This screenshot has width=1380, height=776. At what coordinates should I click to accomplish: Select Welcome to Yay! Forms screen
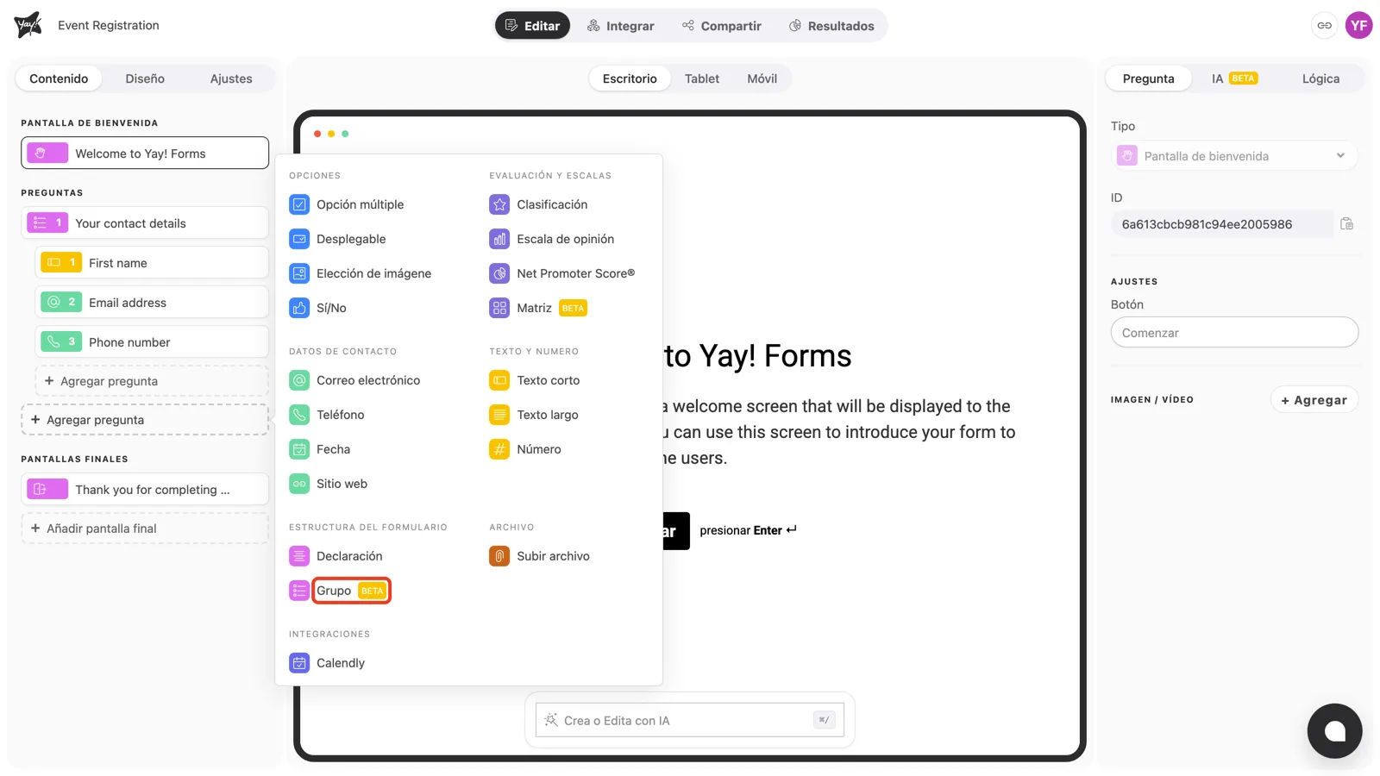pos(145,153)
